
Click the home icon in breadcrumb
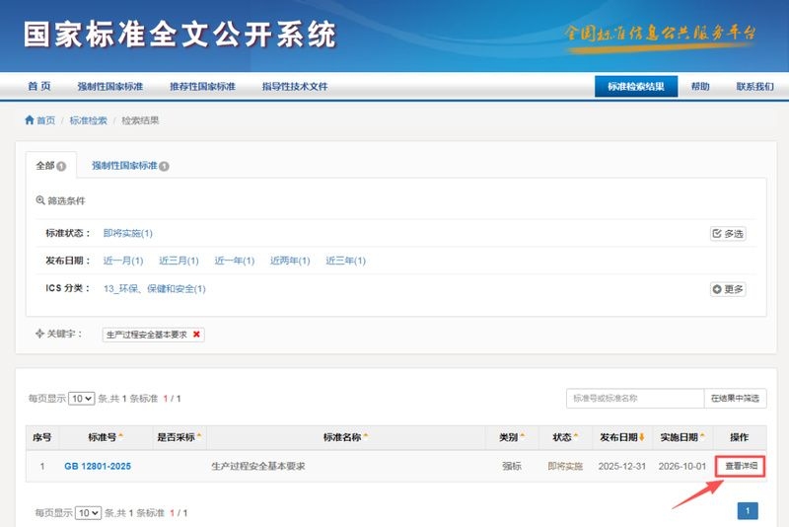(30, 119)
